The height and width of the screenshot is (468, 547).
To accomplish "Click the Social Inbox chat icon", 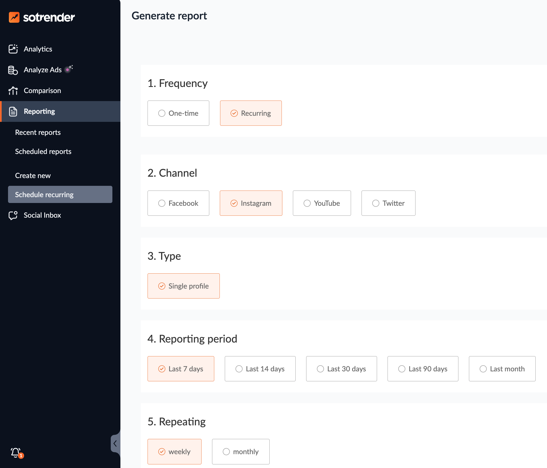I will point(13,215).
